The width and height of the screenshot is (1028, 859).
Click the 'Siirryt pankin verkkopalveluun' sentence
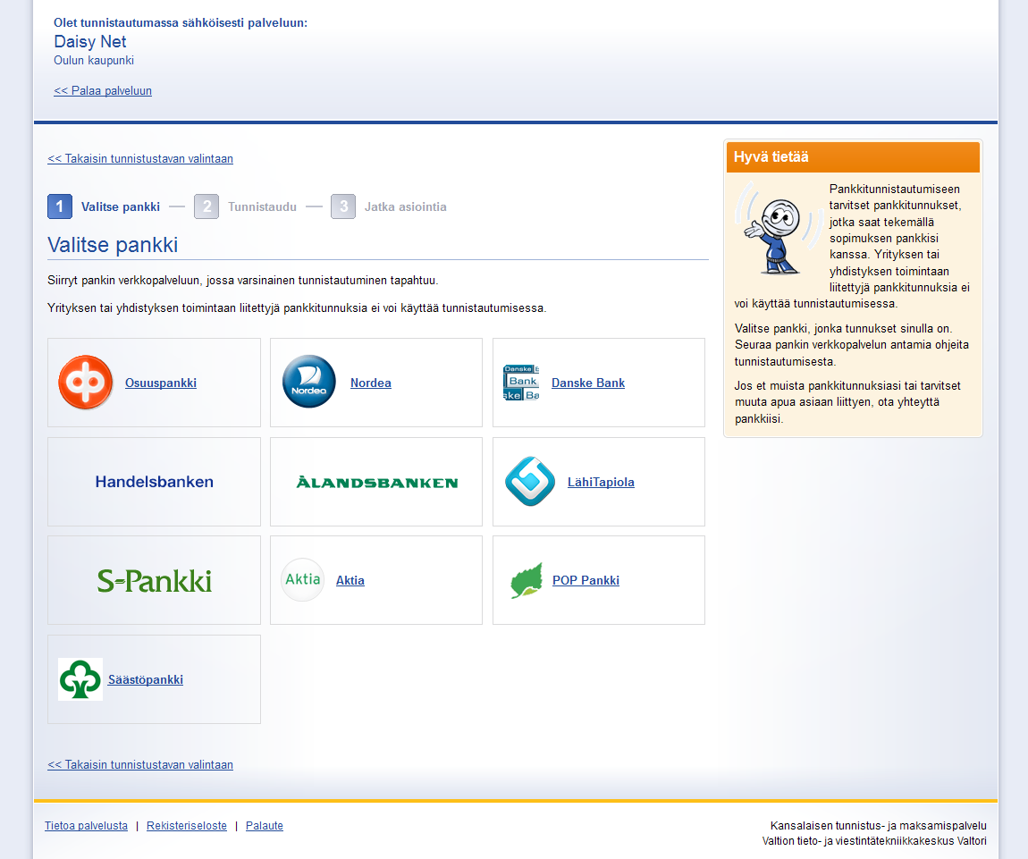(242, 281)
